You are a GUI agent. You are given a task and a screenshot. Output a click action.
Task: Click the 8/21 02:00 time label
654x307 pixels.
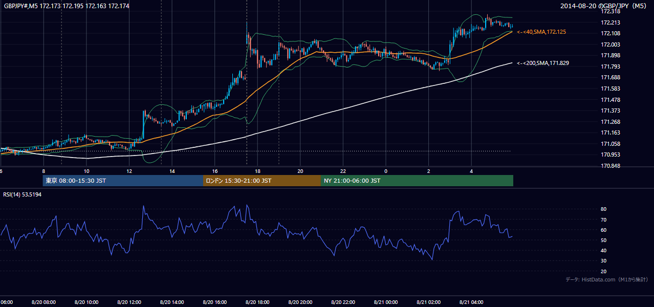point(429,302)
